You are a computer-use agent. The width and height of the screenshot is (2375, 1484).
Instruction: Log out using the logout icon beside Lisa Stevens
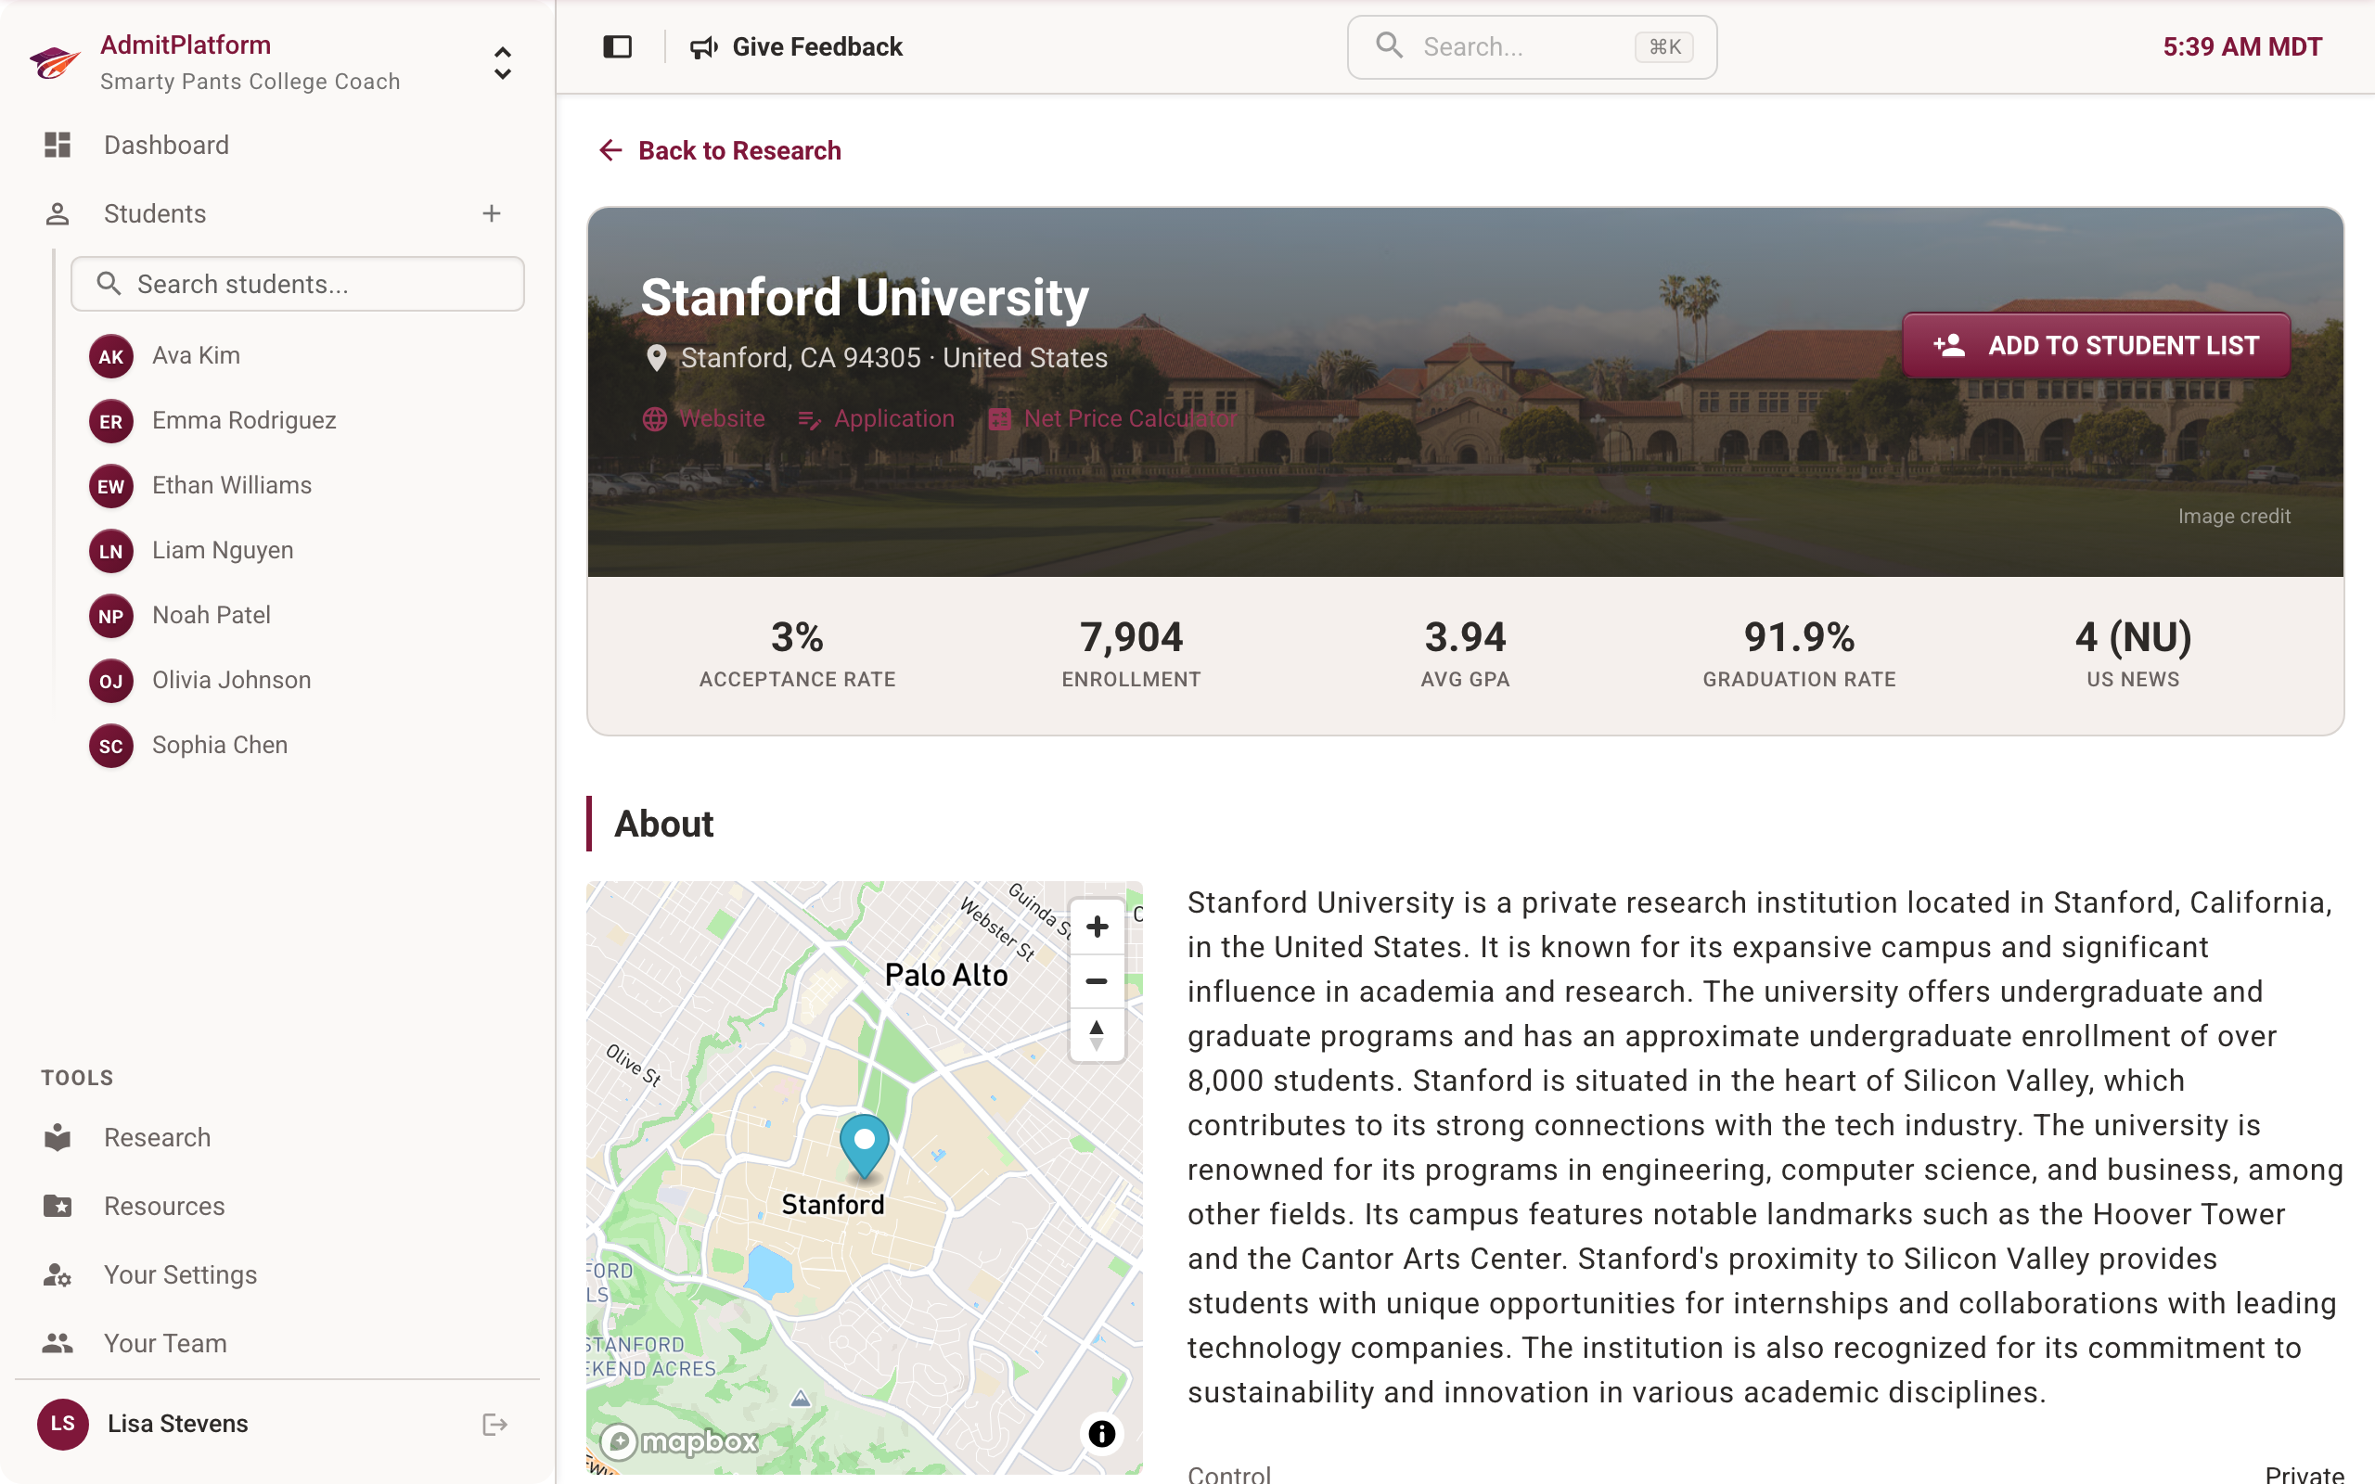pos(494,1423)
